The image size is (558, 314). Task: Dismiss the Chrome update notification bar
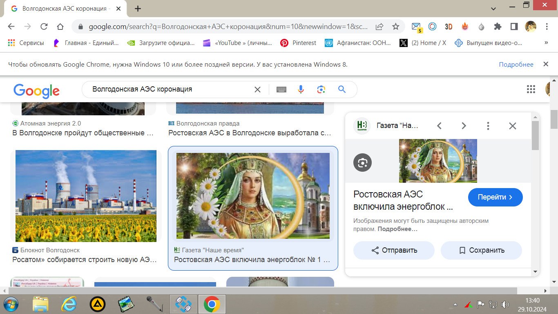click(546, 64)
